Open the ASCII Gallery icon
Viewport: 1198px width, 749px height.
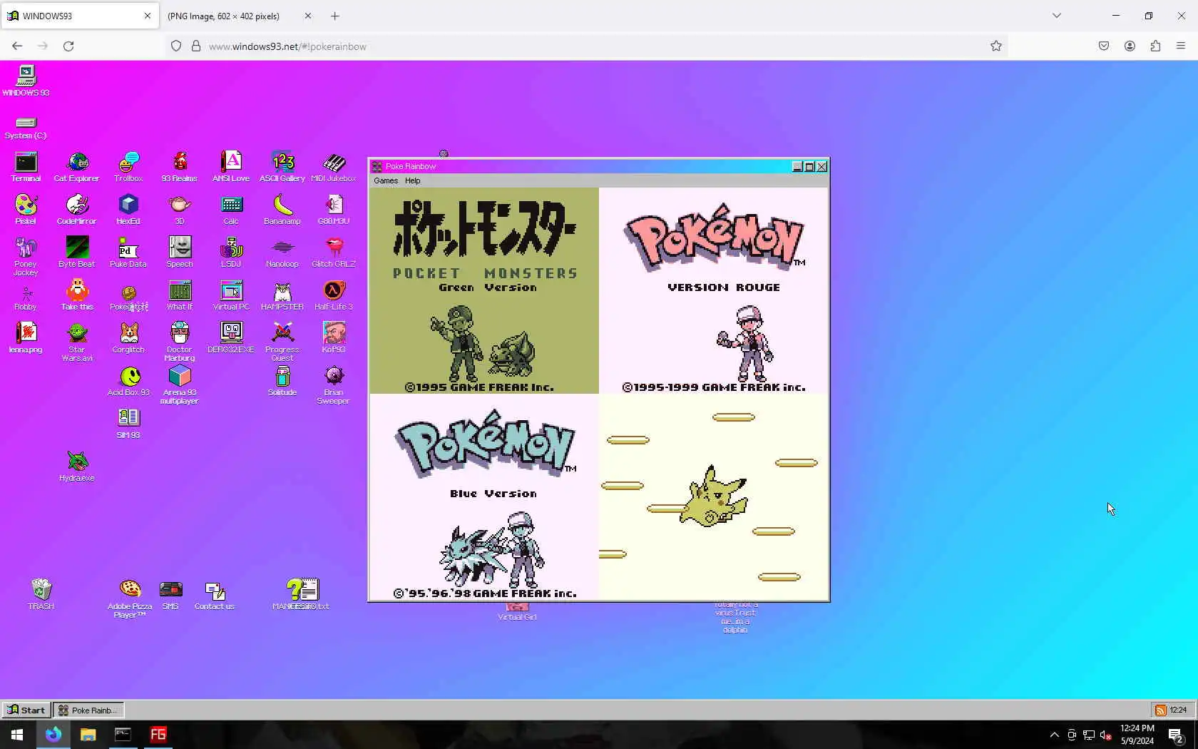click(282, 167)
